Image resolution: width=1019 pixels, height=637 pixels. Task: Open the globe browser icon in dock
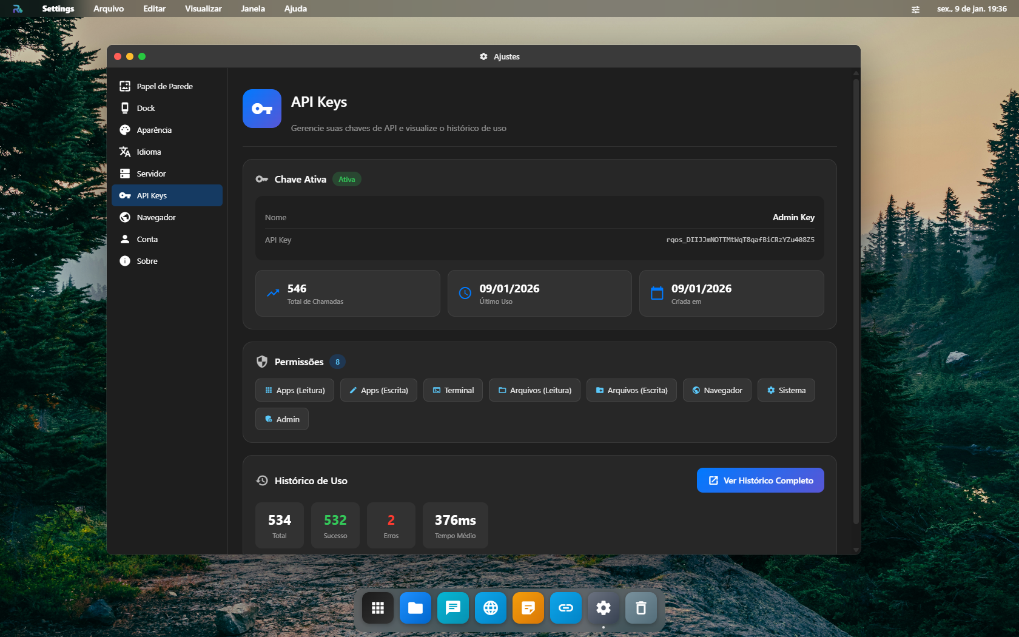point(491,608)
